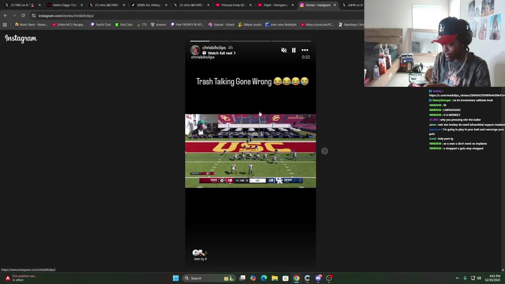Click the Instagram logo
The image size is (505, 284).
tap(21, 38)
